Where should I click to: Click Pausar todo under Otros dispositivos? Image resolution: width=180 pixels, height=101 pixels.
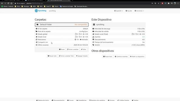[107, 56]
